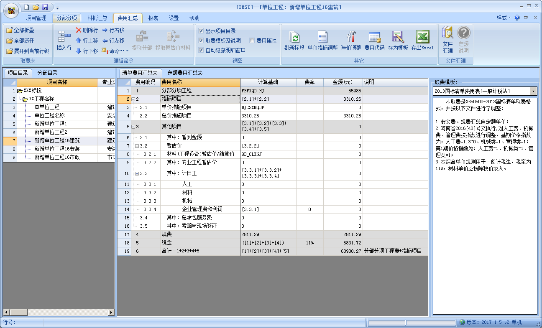Open 费用代码 table
Viewport: 542px width, 328px height.
pyautogui.click(x=374, y=41)
